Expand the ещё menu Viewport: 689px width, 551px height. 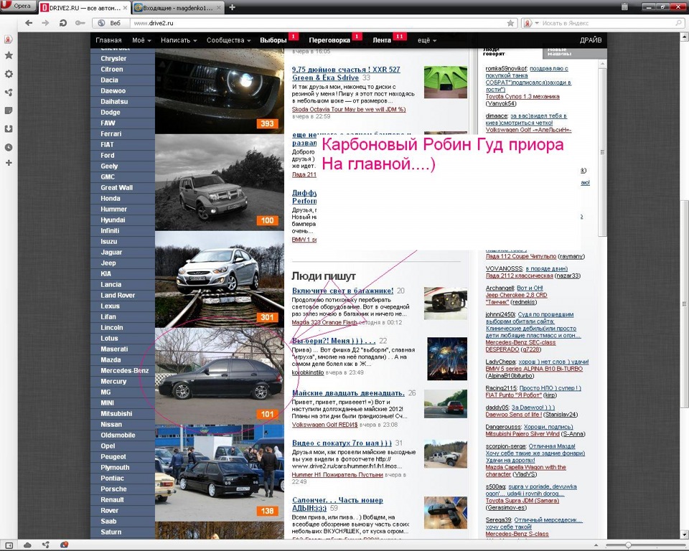426,40
